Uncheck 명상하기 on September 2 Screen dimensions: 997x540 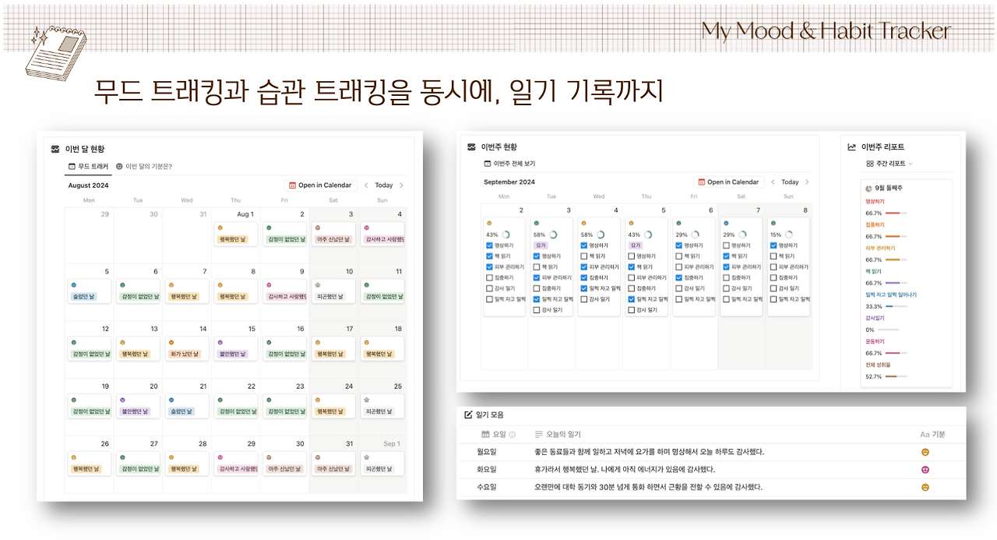489,245
